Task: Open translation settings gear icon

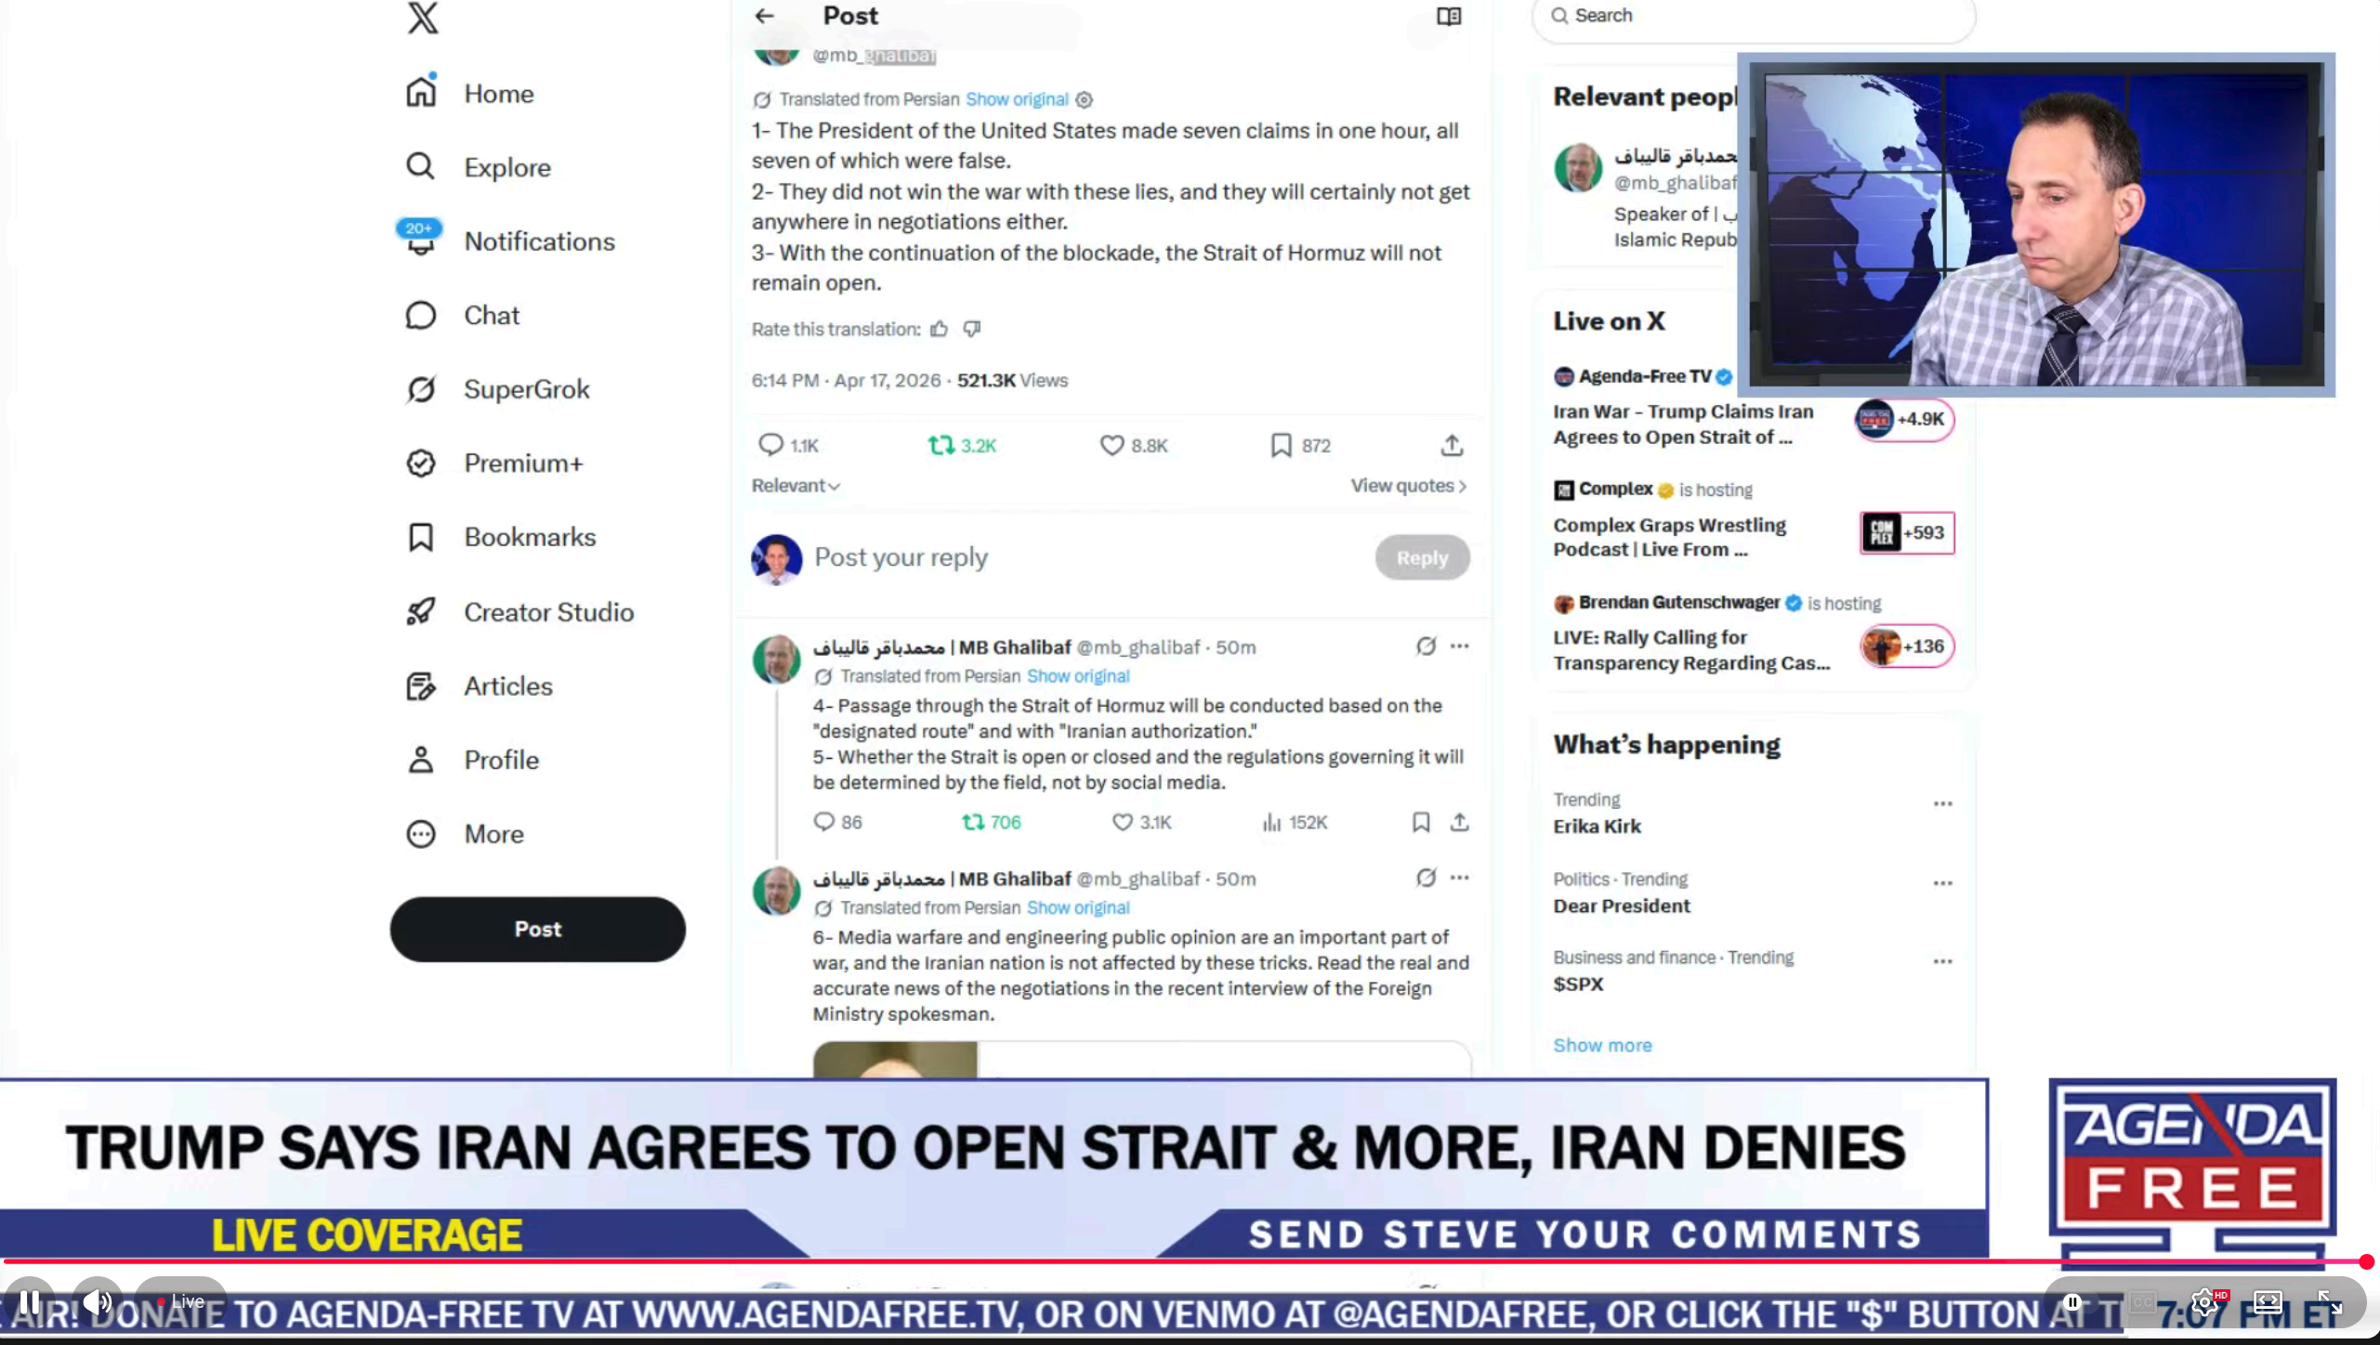Action: 1085,100
